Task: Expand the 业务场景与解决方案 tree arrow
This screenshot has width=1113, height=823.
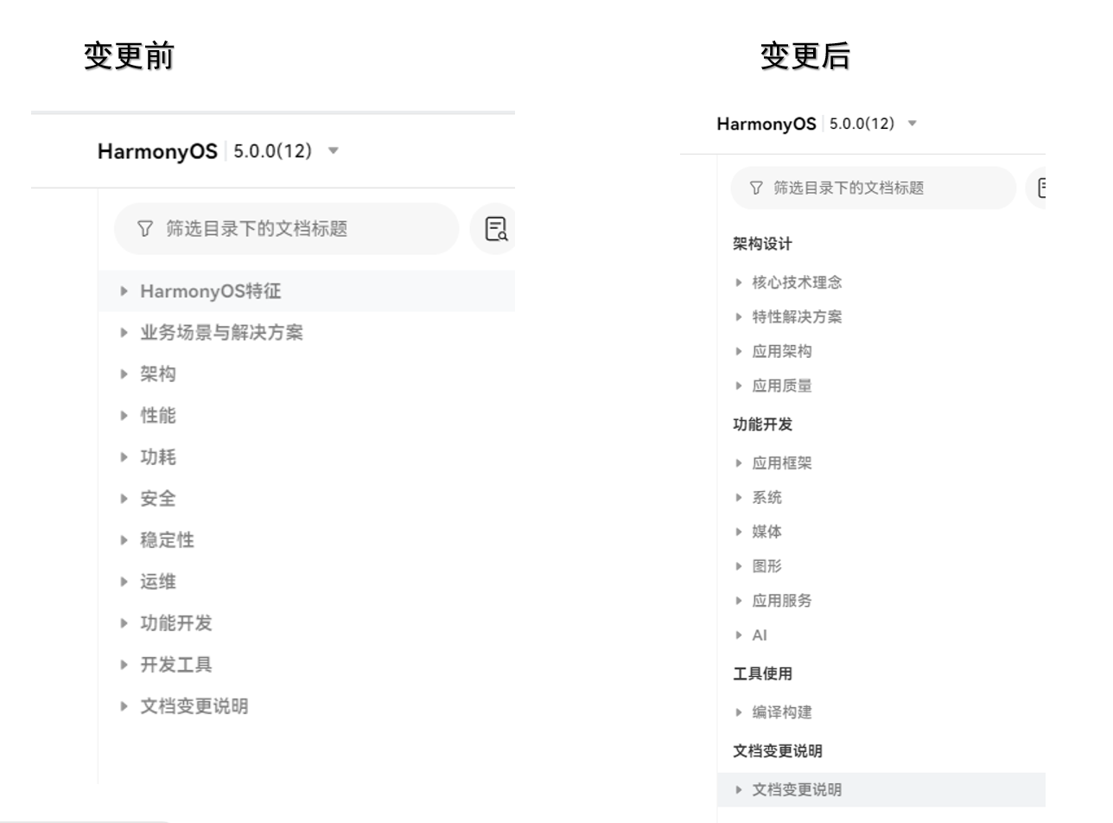Action: [126, 333]
